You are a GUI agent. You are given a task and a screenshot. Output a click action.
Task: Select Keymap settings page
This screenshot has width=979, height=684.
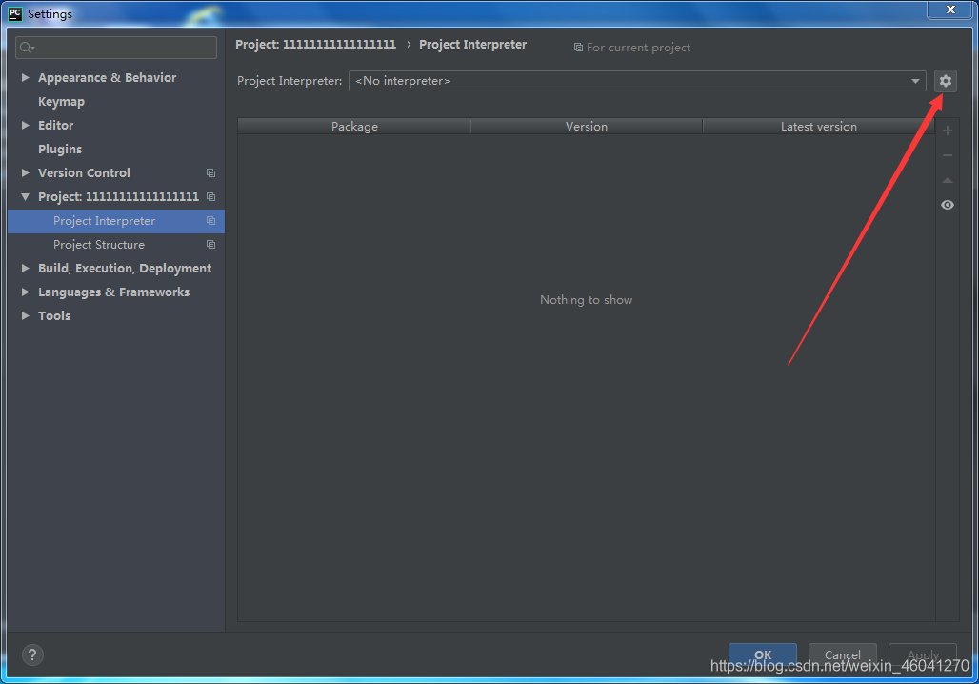[61, 101]
